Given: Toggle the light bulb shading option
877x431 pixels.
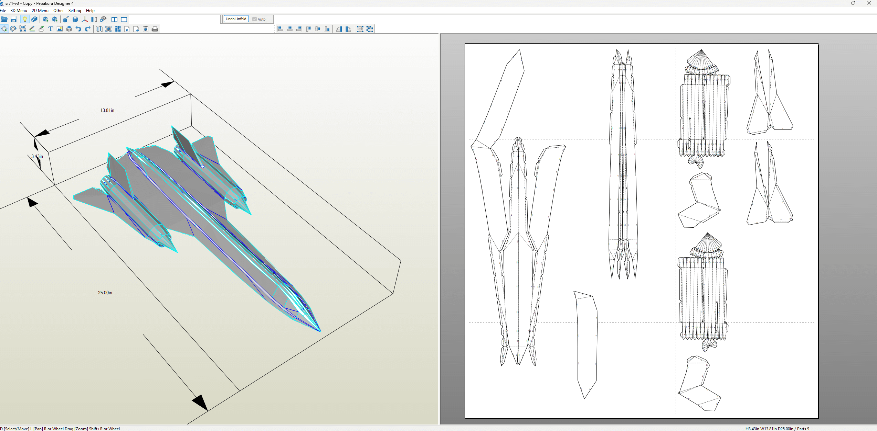Looking at the screenshot, I should coord(25,19).
